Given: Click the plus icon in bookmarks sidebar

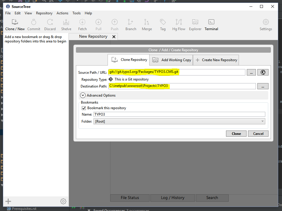Looking at the screenshot, I should pos(8,201).
